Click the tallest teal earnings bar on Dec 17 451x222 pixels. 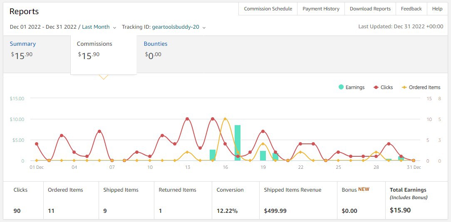[238, 143]
